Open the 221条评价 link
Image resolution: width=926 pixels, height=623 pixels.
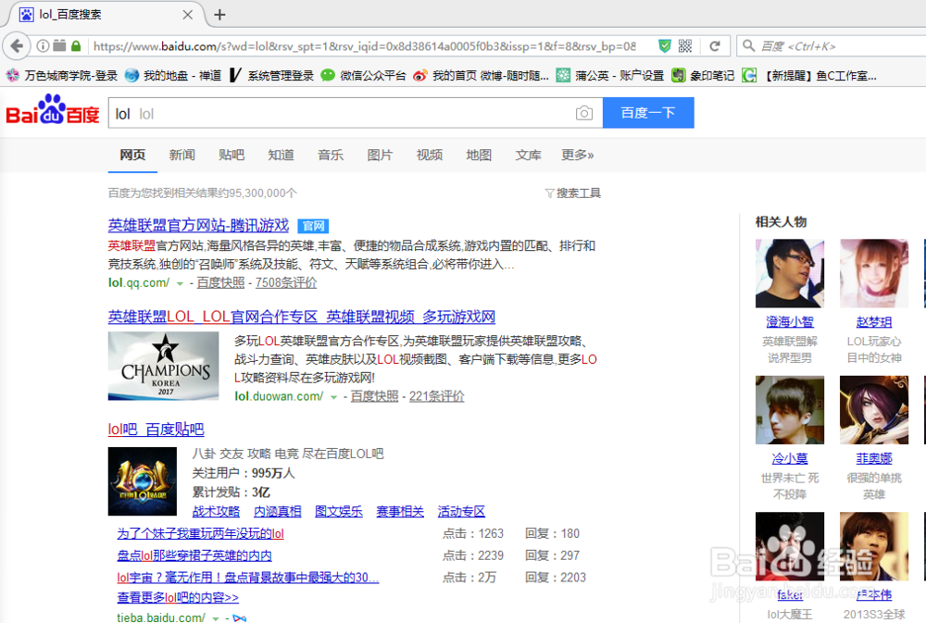(x=436, y=396)
